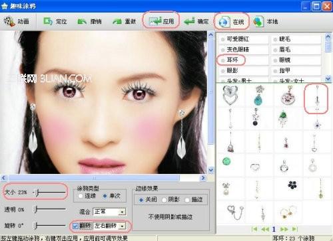The height and width of the screenshot is (241, 333).
Task: Select the 定位 position tool
Action: pos(48,21)
